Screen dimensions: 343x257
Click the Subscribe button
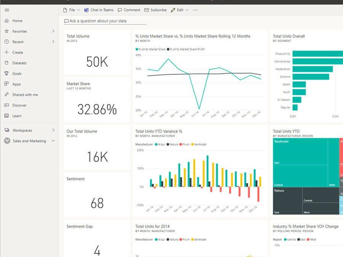pyautogui.click(x=155, y=10)
